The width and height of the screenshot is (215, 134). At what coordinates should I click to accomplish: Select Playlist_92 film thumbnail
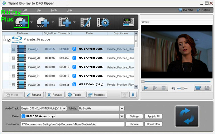tap(21, 67)
